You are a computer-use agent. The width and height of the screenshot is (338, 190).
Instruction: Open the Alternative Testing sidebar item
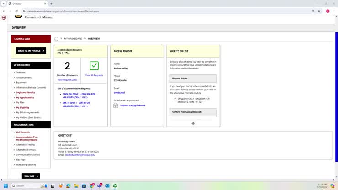point(25,145)
